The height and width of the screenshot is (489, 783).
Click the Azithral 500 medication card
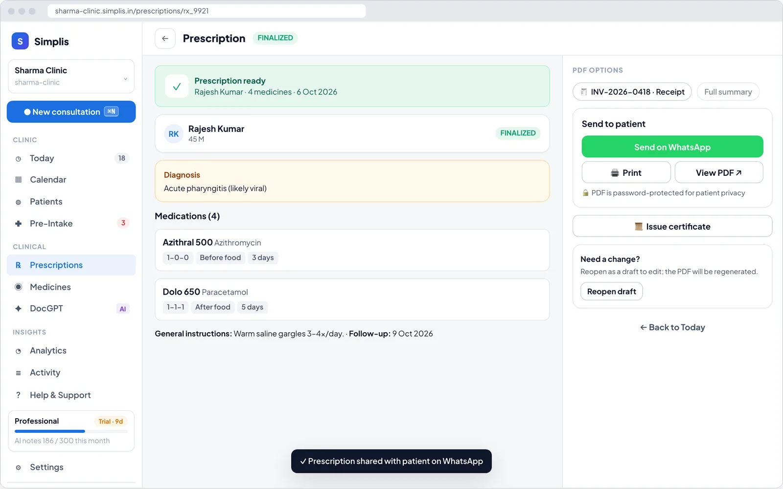click(352, 250)
